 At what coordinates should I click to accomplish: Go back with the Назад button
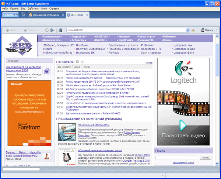point(11,30)
